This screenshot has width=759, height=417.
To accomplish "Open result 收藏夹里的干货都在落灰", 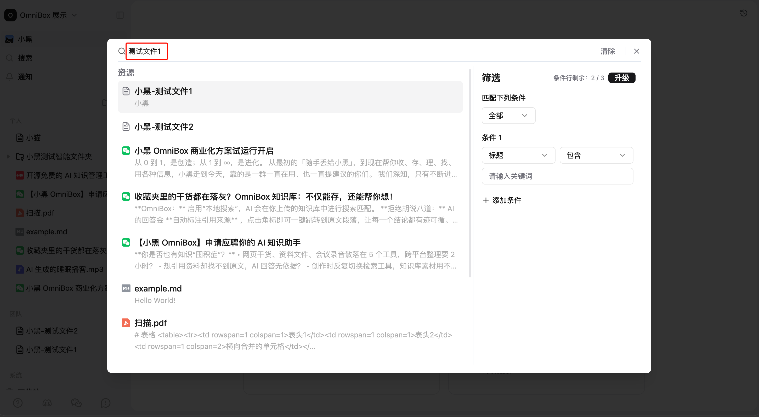I will tap(290, 208).
